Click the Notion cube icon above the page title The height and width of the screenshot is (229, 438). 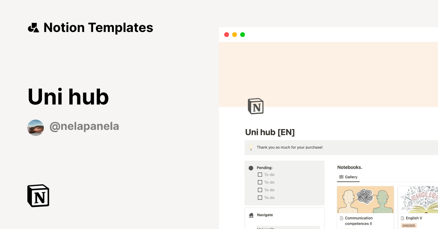pos(256,106)
